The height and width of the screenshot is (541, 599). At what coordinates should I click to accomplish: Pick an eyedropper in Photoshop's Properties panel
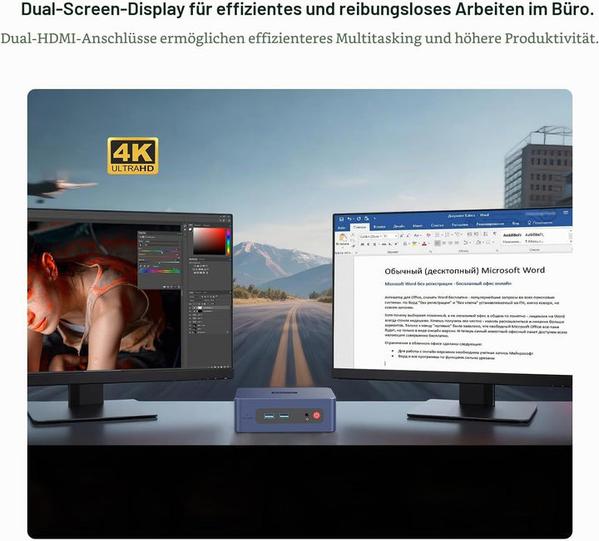141,266
